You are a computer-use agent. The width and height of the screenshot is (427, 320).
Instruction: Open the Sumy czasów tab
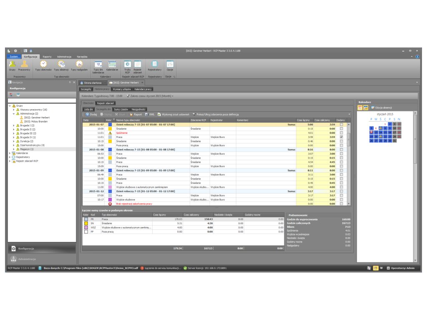pos(121,109)
